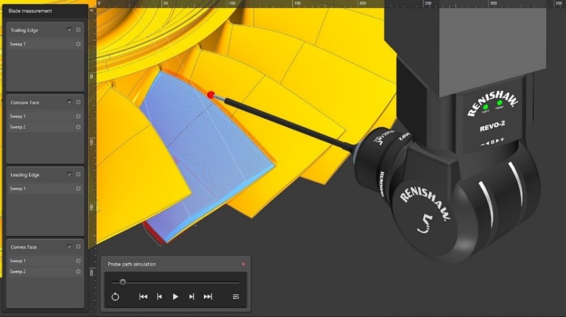Step forward one simulation frame
566x317 pixels.
point(192,297)
